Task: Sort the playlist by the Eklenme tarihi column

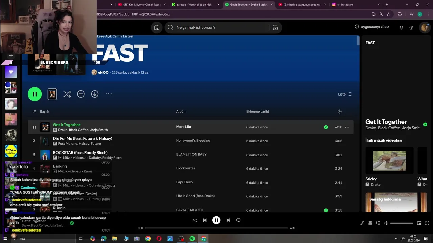Action: tap(257, 112)
